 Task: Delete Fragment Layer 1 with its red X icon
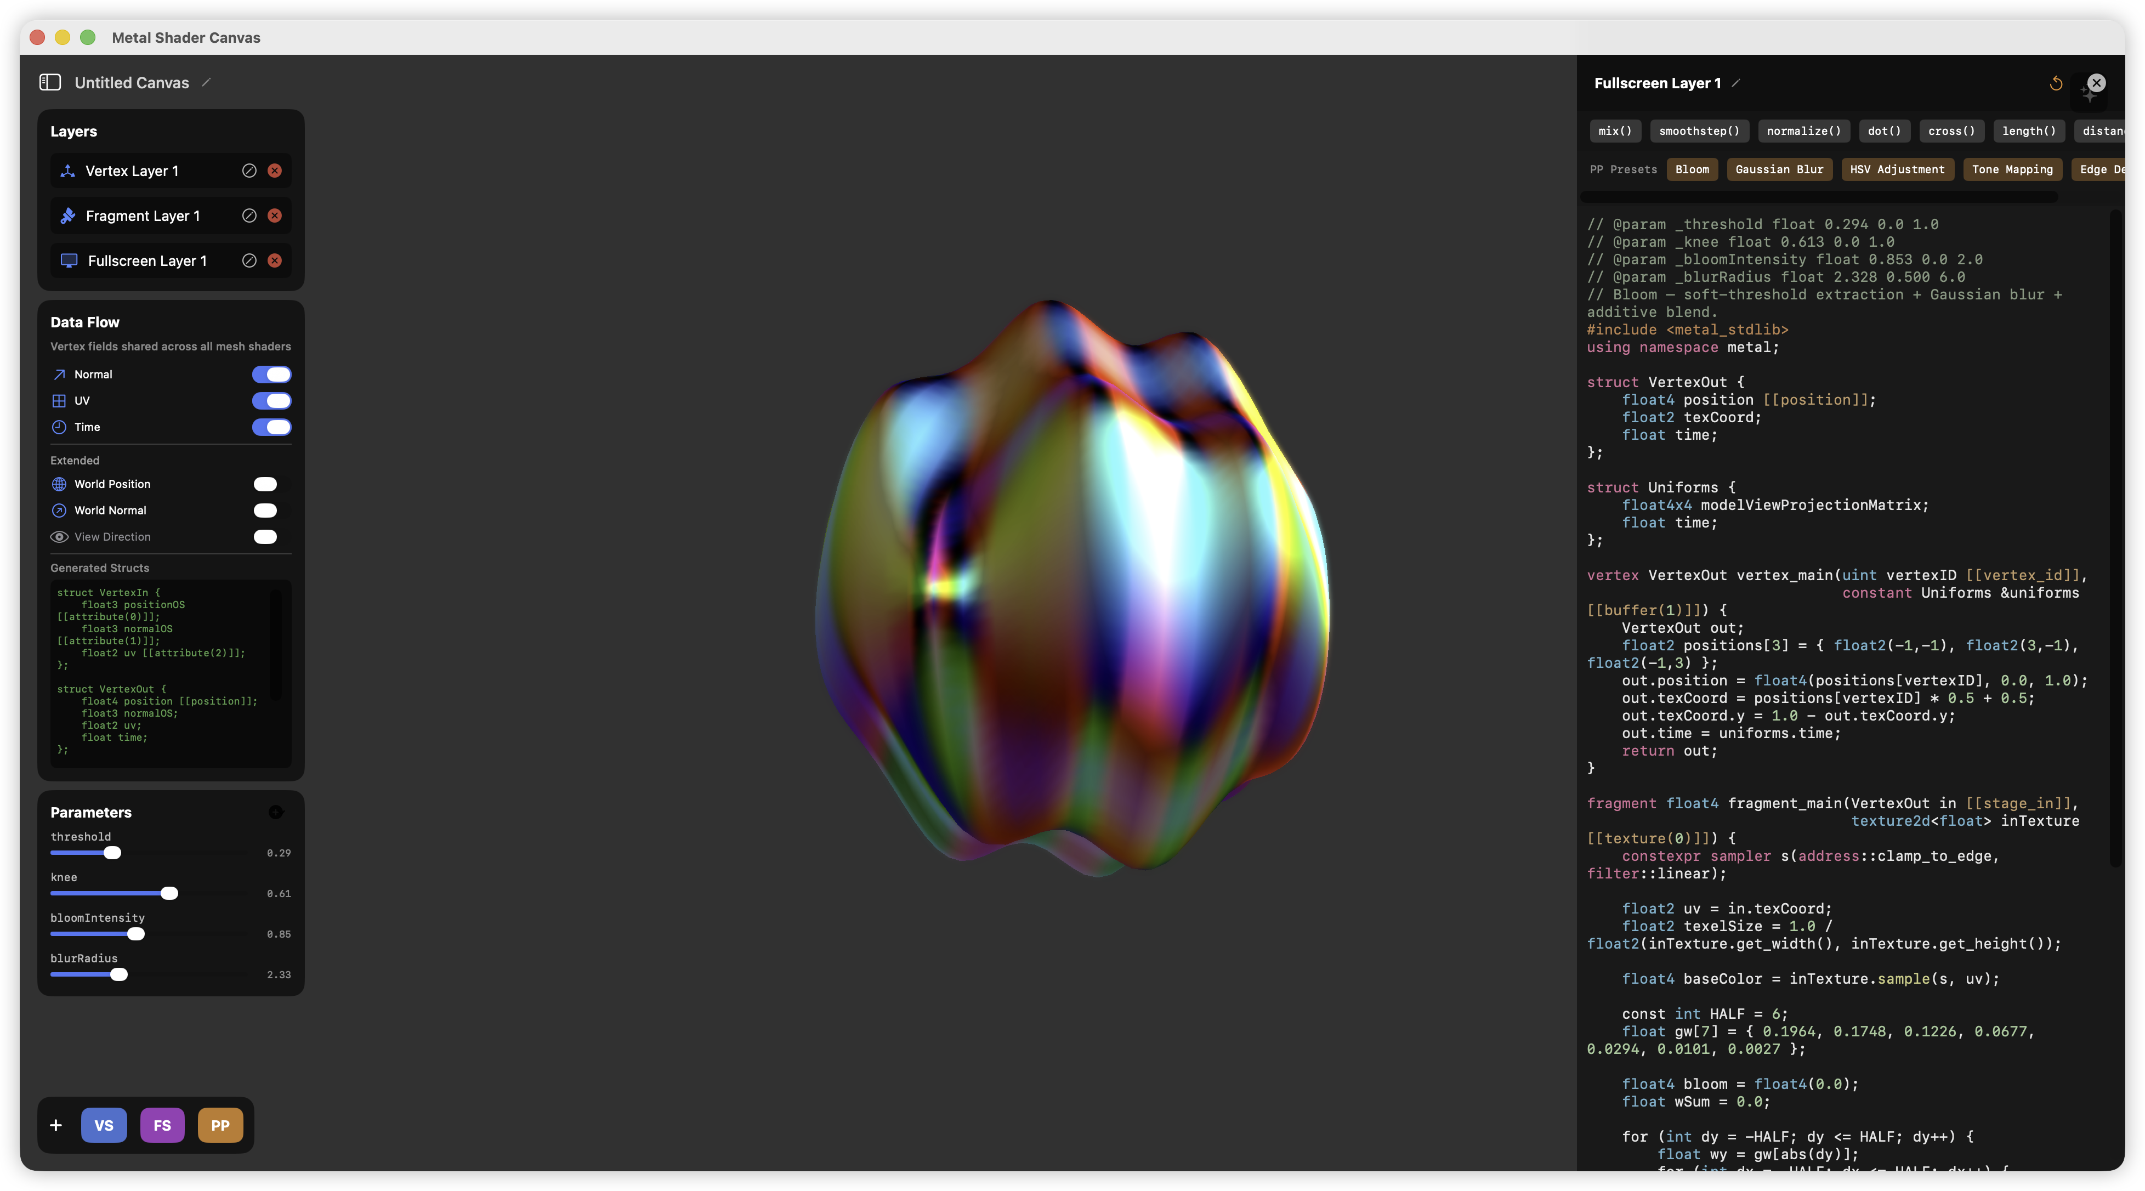pyautogui.click(x=276, y=215)
